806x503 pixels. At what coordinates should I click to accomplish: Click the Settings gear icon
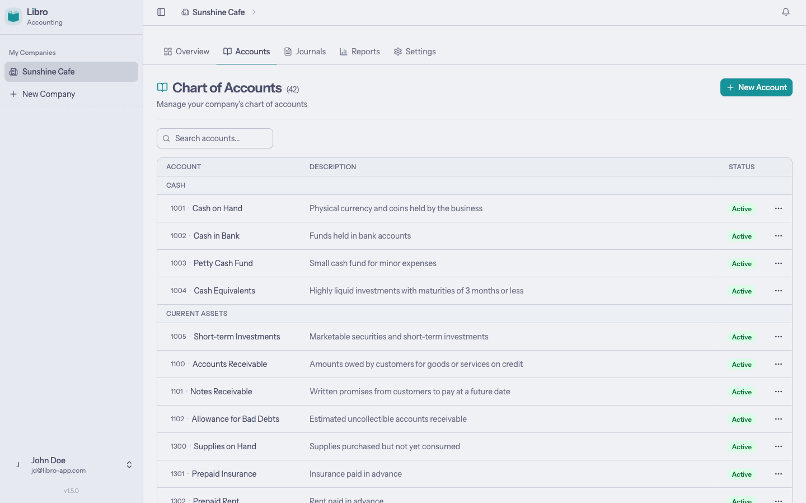[x=399, y=51]
